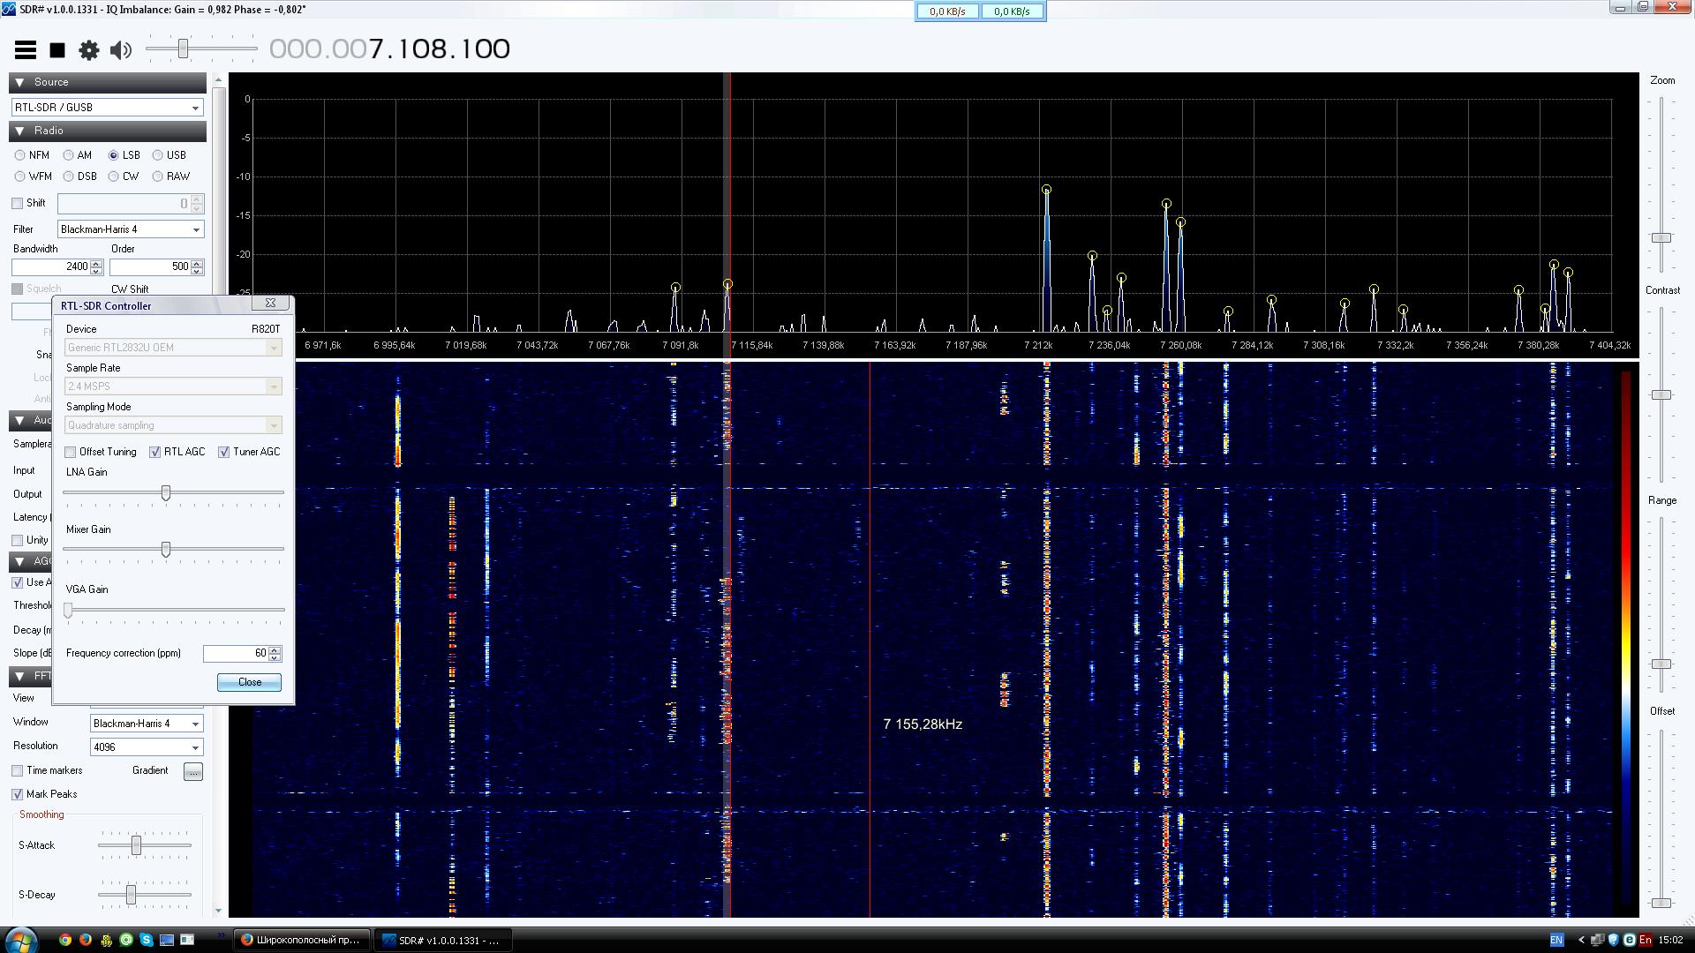Image resolution: width=1695 pixels, height=953 pixels.
Task: Toggle the RTL AGC checkbox
Action: coord(155,453)
